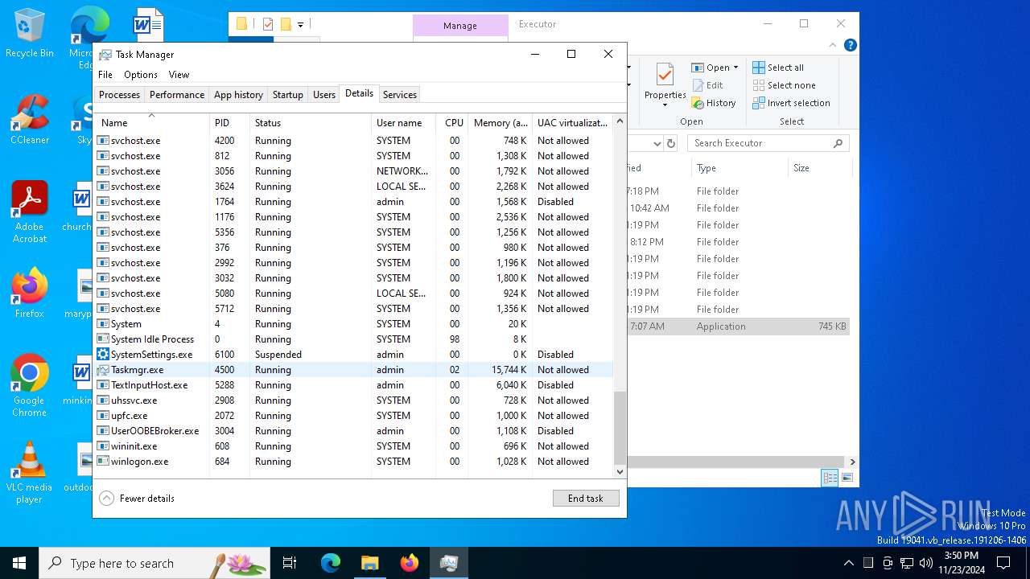Click Explorer address bar refresh icon
The width and height of the screenshot is (1030, 579).
point(671,143)
